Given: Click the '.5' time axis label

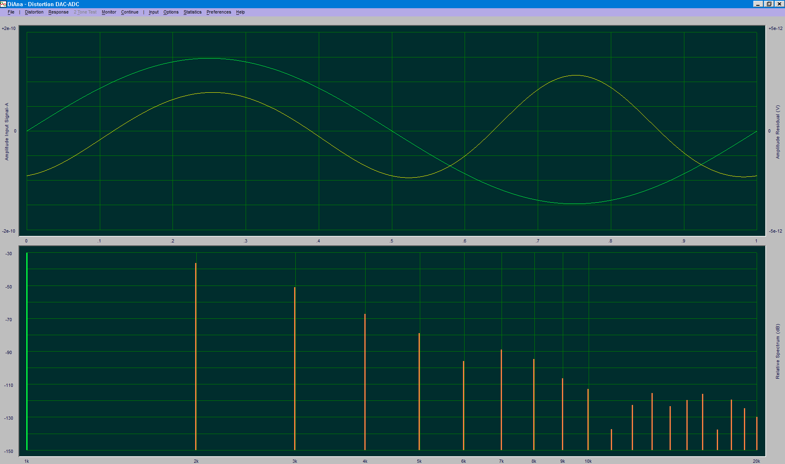Looking at the screenshot, I should click(391, 241).
